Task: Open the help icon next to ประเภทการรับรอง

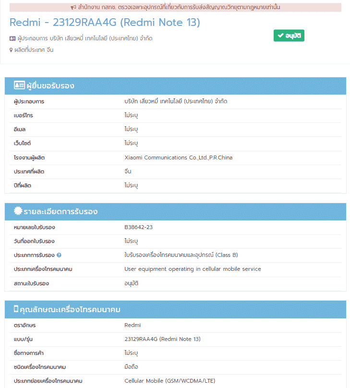Action: coord(59,255)
